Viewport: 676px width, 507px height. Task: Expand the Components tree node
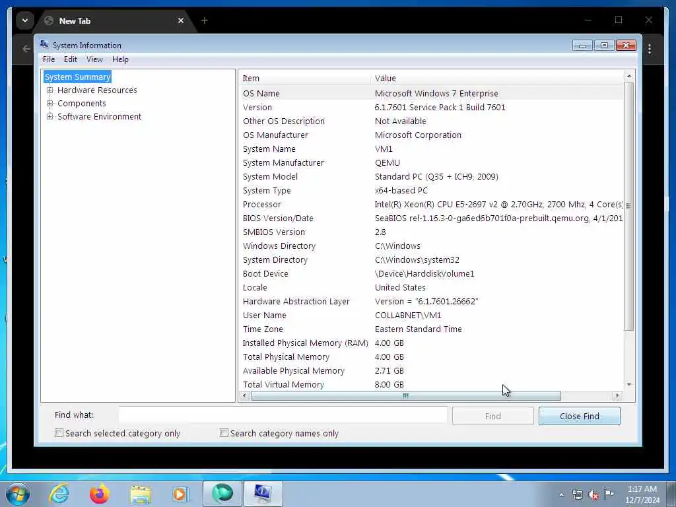point(50,104)
